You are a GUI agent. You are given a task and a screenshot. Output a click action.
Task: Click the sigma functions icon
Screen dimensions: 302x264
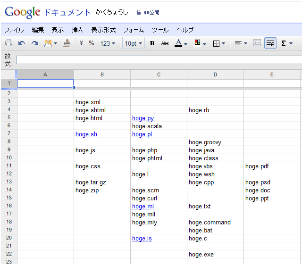tap(283, 43)
